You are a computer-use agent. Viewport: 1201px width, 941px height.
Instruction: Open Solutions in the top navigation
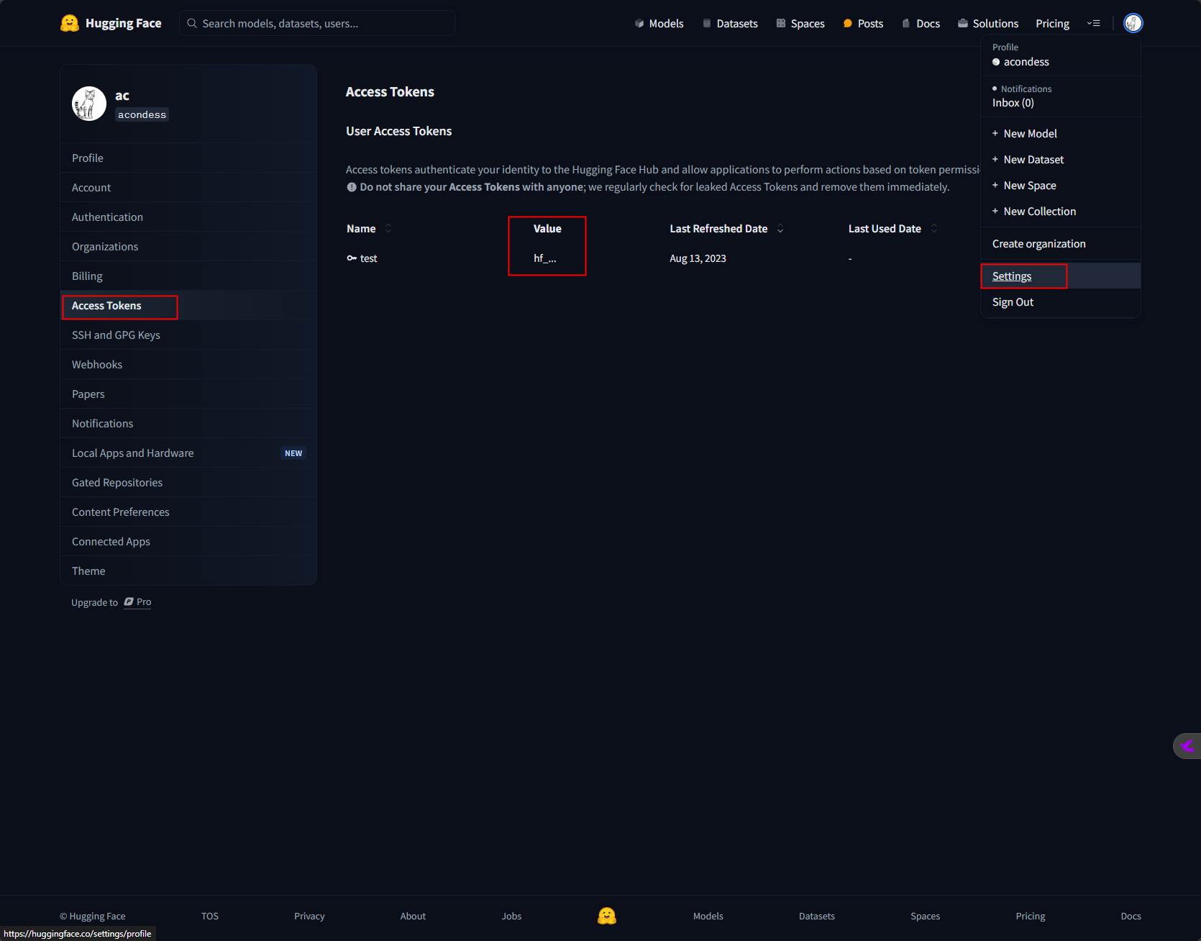[988, 24]
